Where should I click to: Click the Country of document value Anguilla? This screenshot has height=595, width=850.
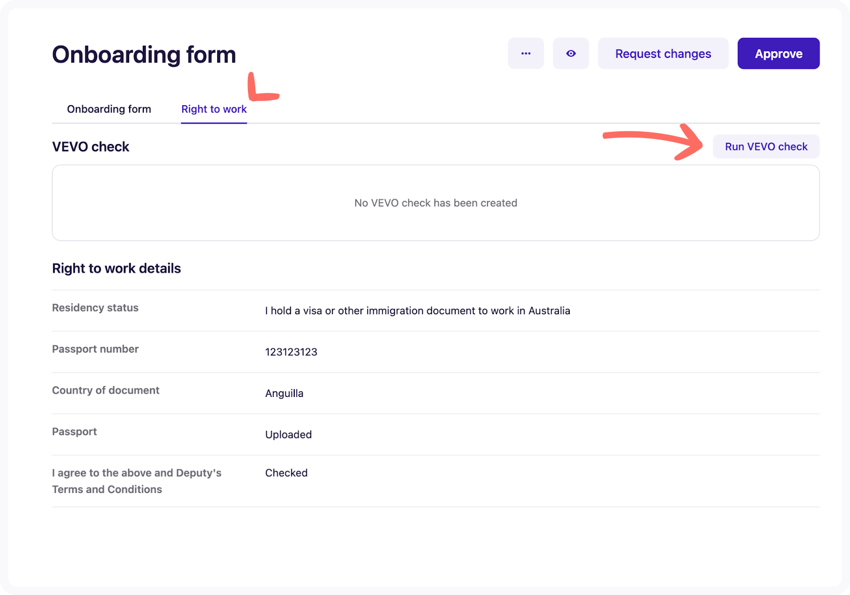284,393
